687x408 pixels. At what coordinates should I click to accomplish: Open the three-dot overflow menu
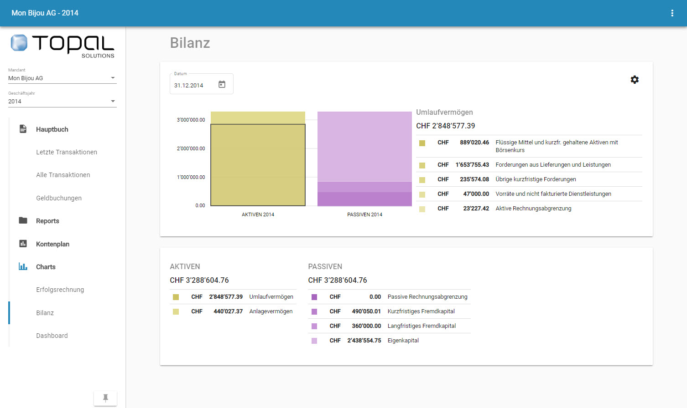click(672, 13)
